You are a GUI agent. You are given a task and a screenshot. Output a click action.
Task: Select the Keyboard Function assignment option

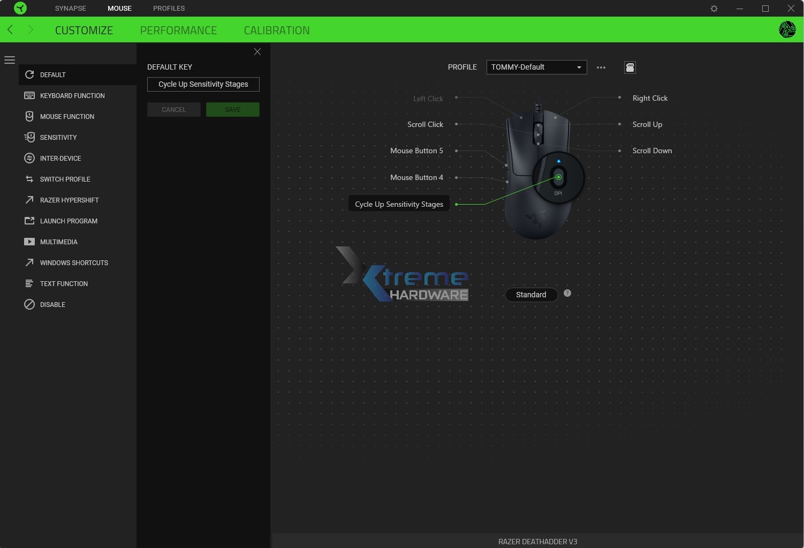[x=72, y=95]
